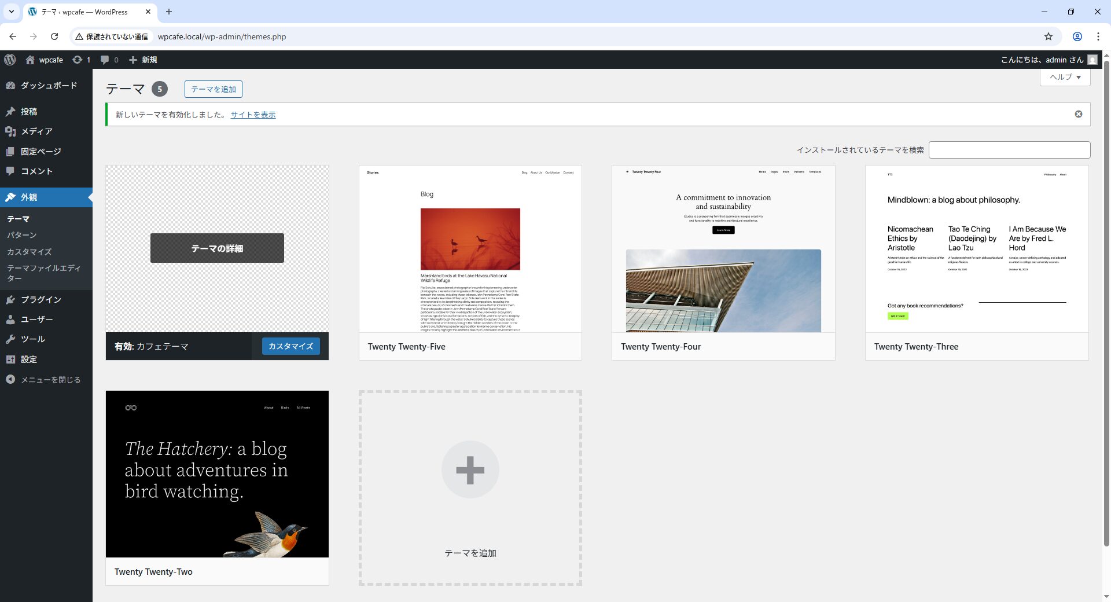Reload the page with the refresh icon
This screenshot has width=1111, height=602.
(54, 36)
